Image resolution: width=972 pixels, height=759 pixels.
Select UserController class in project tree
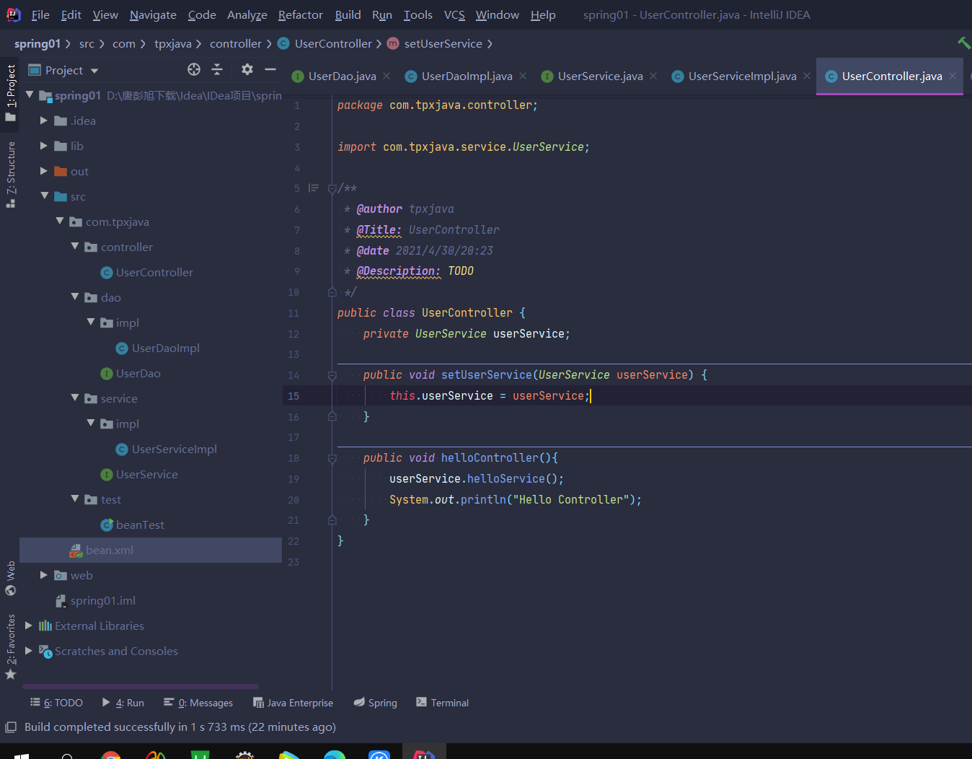[146, 272]
